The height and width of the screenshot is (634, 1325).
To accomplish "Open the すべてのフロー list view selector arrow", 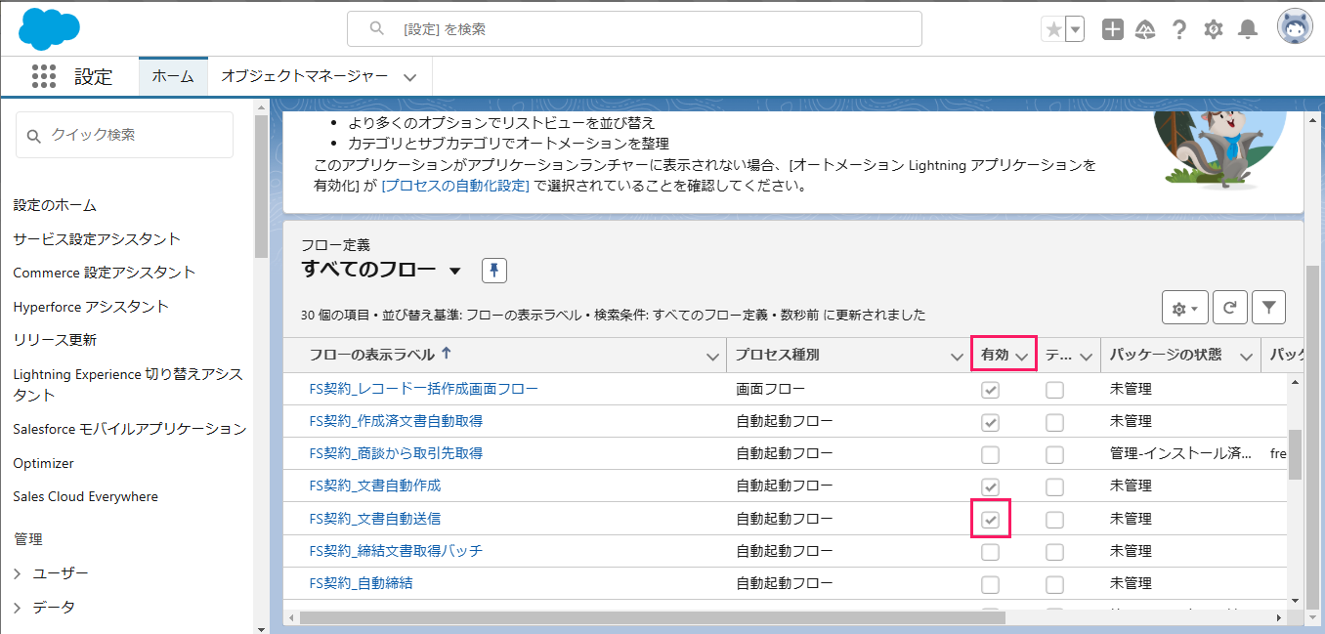I will pos(454,271).
